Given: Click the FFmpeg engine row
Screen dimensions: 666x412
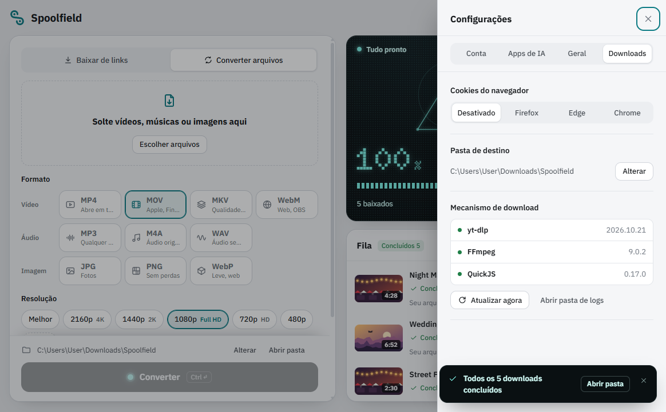Looking at the screenshot, I should pos(552,252).
